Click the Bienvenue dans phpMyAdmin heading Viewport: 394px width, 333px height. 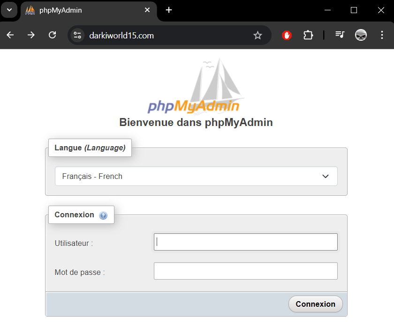coord(196,122)
